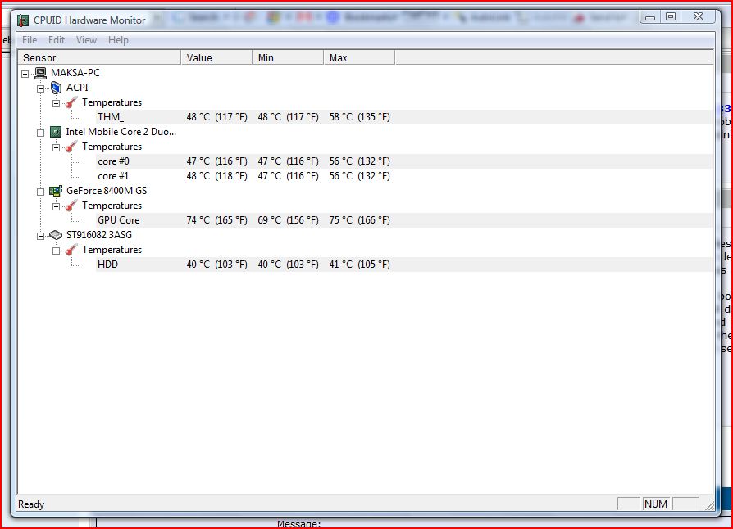Click the Sensor column header
This screenshot has width=733, height=529.
(99, 57)
